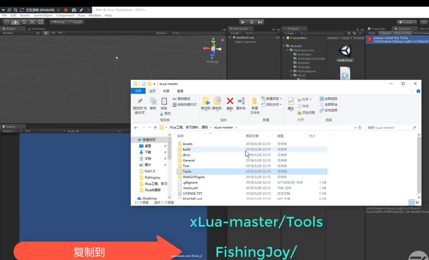Click Cut (剪切) in Explorer ribbon
This screenshot has width=429, height=260.
click(x=166, y=114)
